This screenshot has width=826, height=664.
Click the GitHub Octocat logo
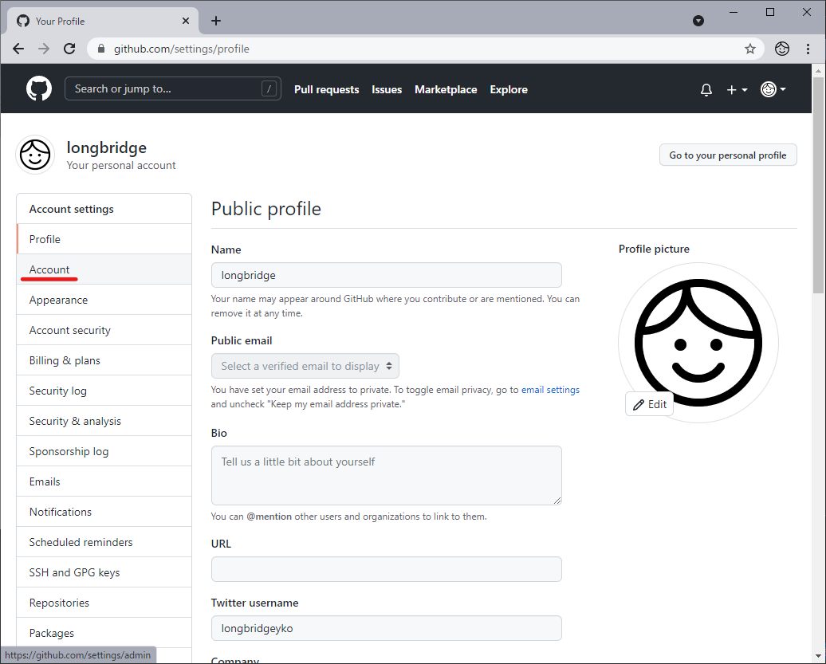(39, 88)
